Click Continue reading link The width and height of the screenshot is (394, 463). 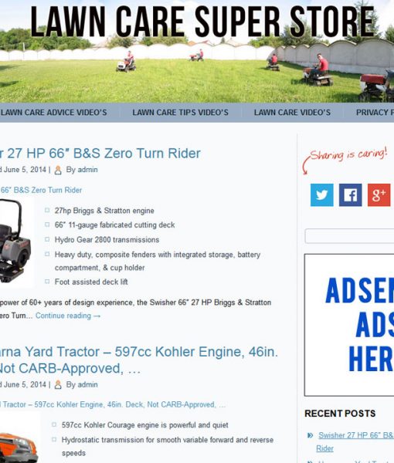(68, 316)
